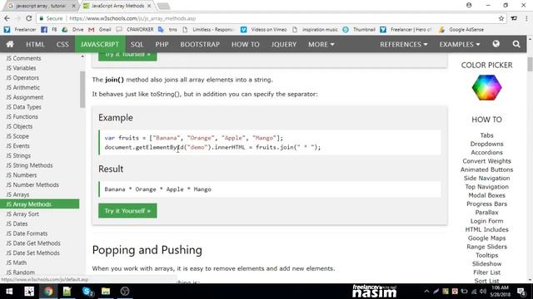
Task: Open the notification center icon
Action: click(521, 292)
